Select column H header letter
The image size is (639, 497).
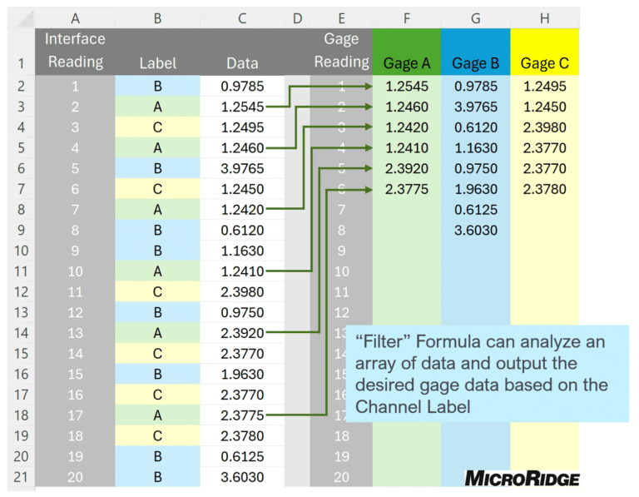click(544, 17)
